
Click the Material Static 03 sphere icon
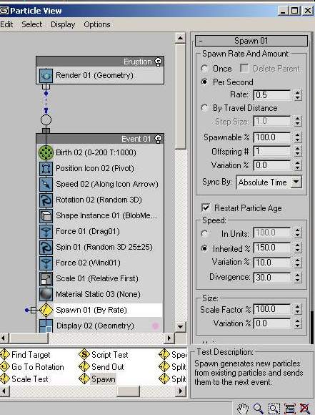(46, 294)
